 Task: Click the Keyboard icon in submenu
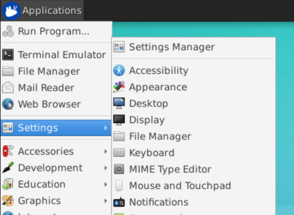click(x=119, y=153)
